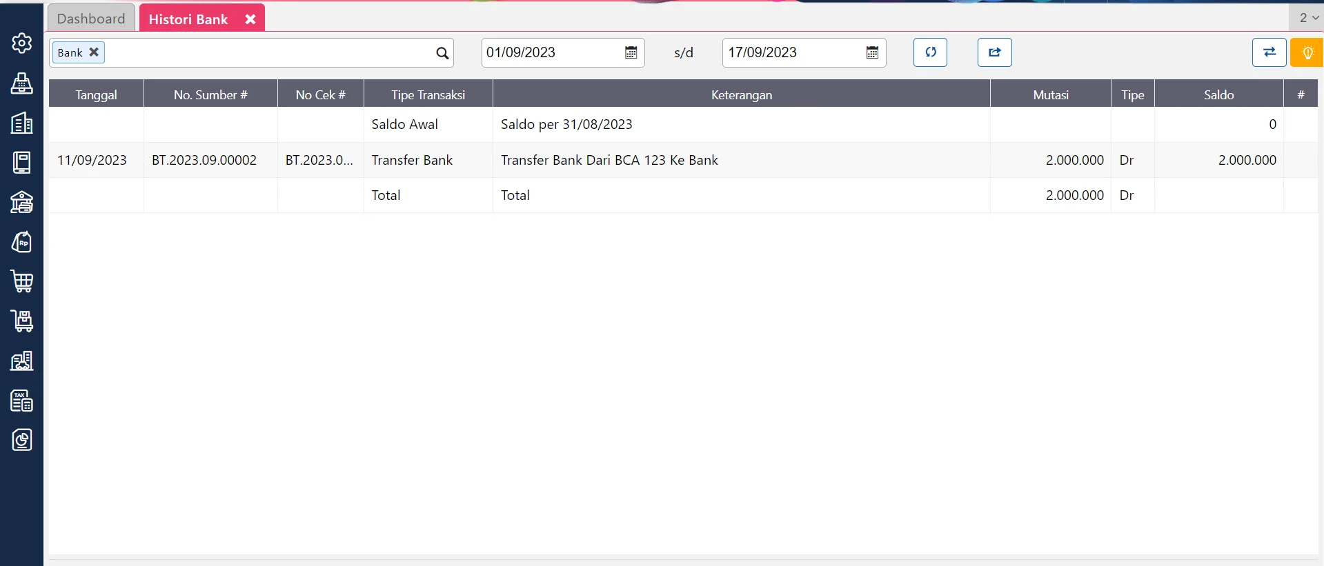This screenshot has width=1324, height=566.
Task: Expand the dropdown showing number 2
Action: (x=1308, y=18)
